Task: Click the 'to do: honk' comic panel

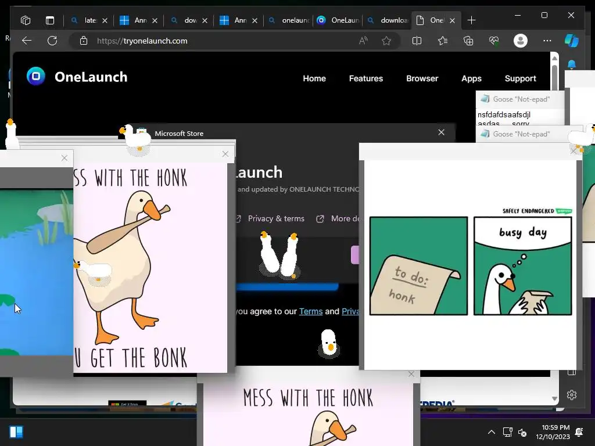Action: [x=418, y=266]
